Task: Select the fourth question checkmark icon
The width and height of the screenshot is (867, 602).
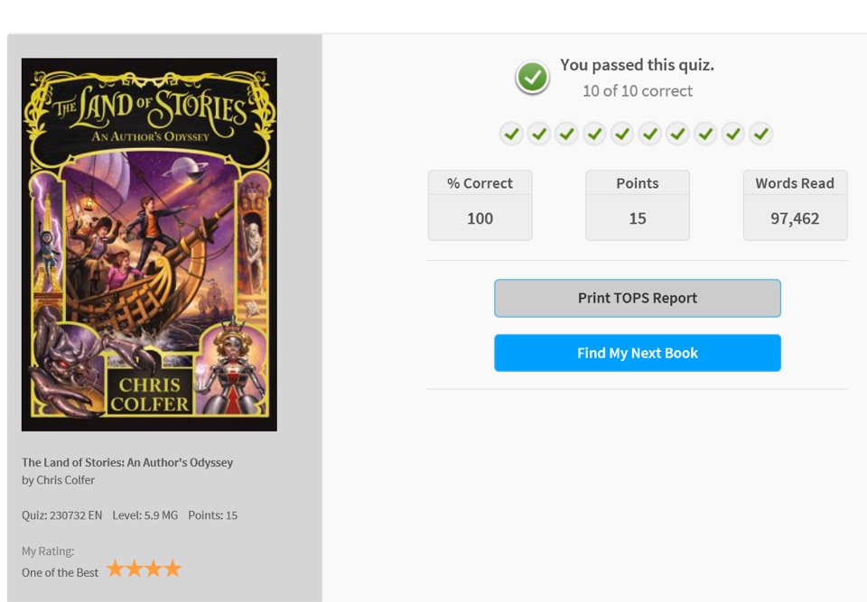Action: (x=594, y=134)
